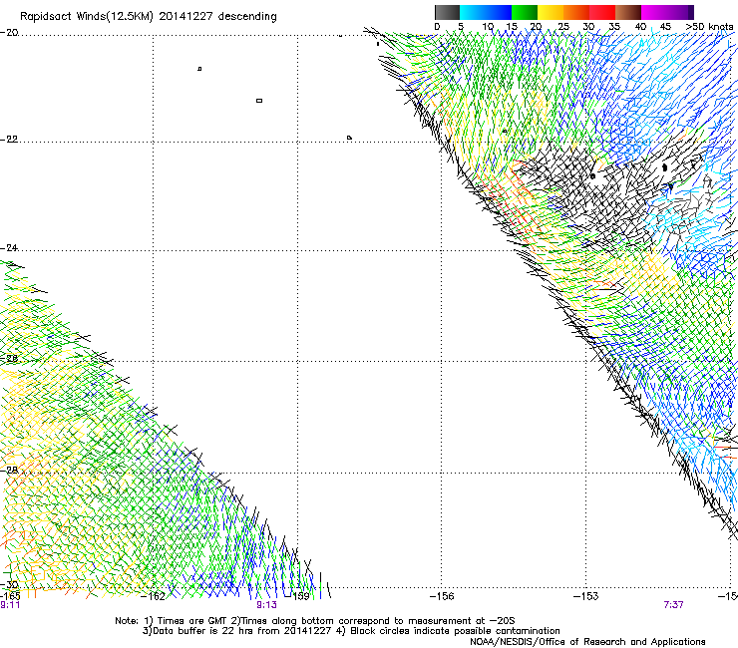The height and width of the screenshot is (648, 738).
Task: Click the island outline near -158, -22
Action: tap(349, 138)
